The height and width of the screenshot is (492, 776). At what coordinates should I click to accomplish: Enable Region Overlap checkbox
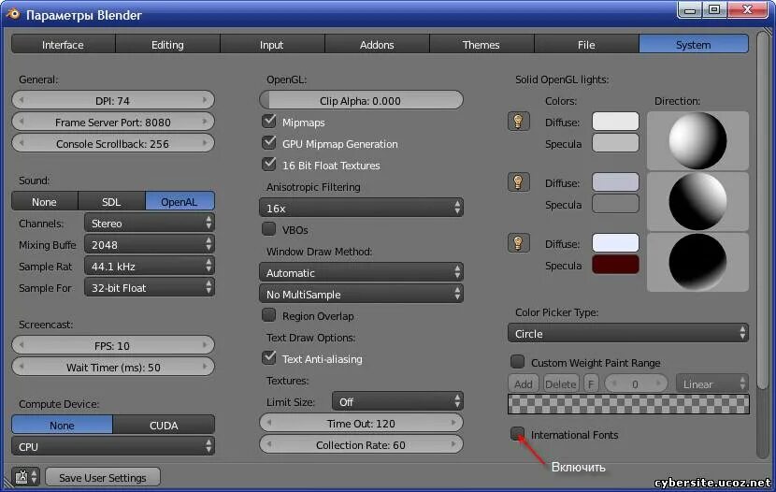(x=268, y=315)
